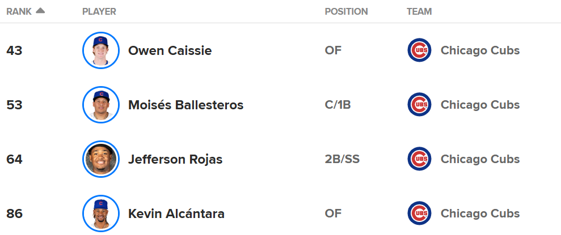Image resolution: width=561 pixels, height=235 pixels.
Task: Open Moisés Ballesteros's player profile link
Action: pos(185,105)
